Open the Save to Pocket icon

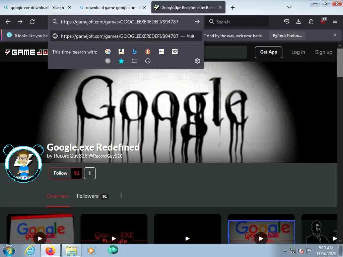pyautogui.click(x=287, y=21)
